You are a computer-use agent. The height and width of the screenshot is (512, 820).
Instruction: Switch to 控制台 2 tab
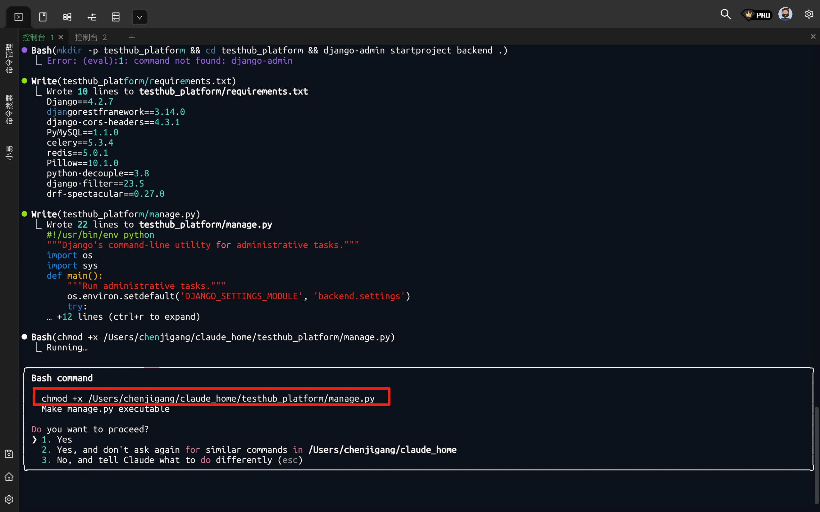coord(91,37)
